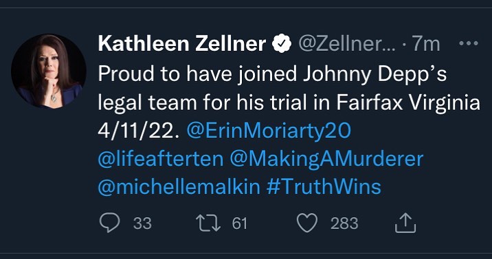
Task: Open the Kathleen Zellner display name
Action: 182,43
